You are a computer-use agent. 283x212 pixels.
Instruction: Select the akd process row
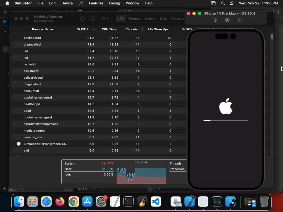pyautogui.click(x=99, y=150)
